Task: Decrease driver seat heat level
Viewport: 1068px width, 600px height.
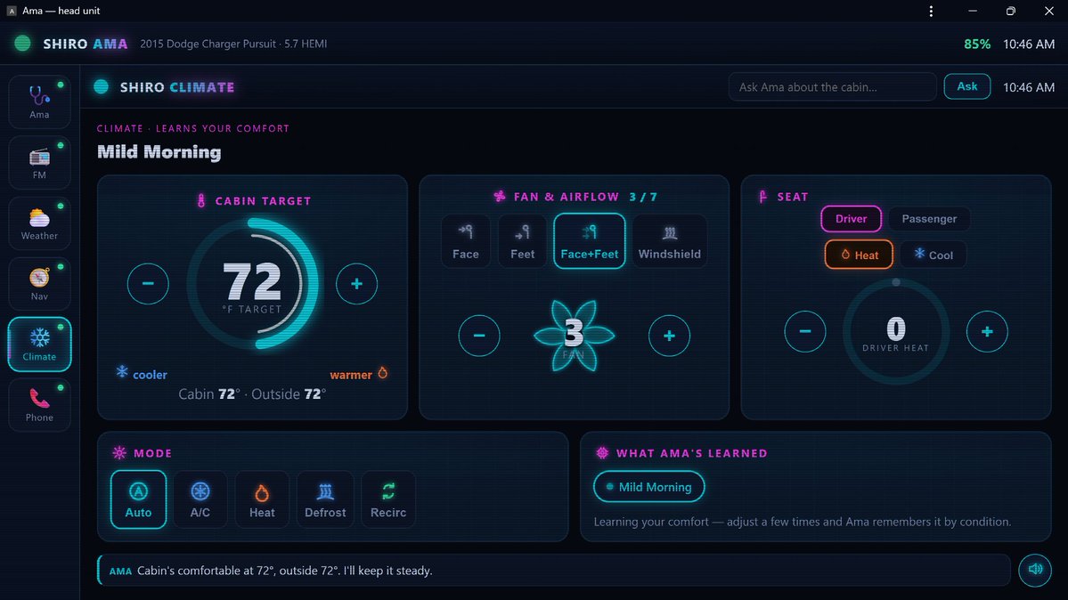Action: click(x=805, y=331)
